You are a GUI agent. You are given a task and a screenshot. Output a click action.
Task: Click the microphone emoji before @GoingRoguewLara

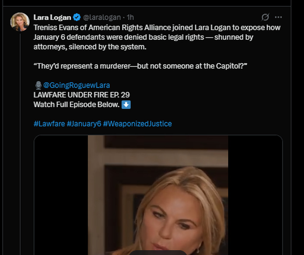point(38,85)
